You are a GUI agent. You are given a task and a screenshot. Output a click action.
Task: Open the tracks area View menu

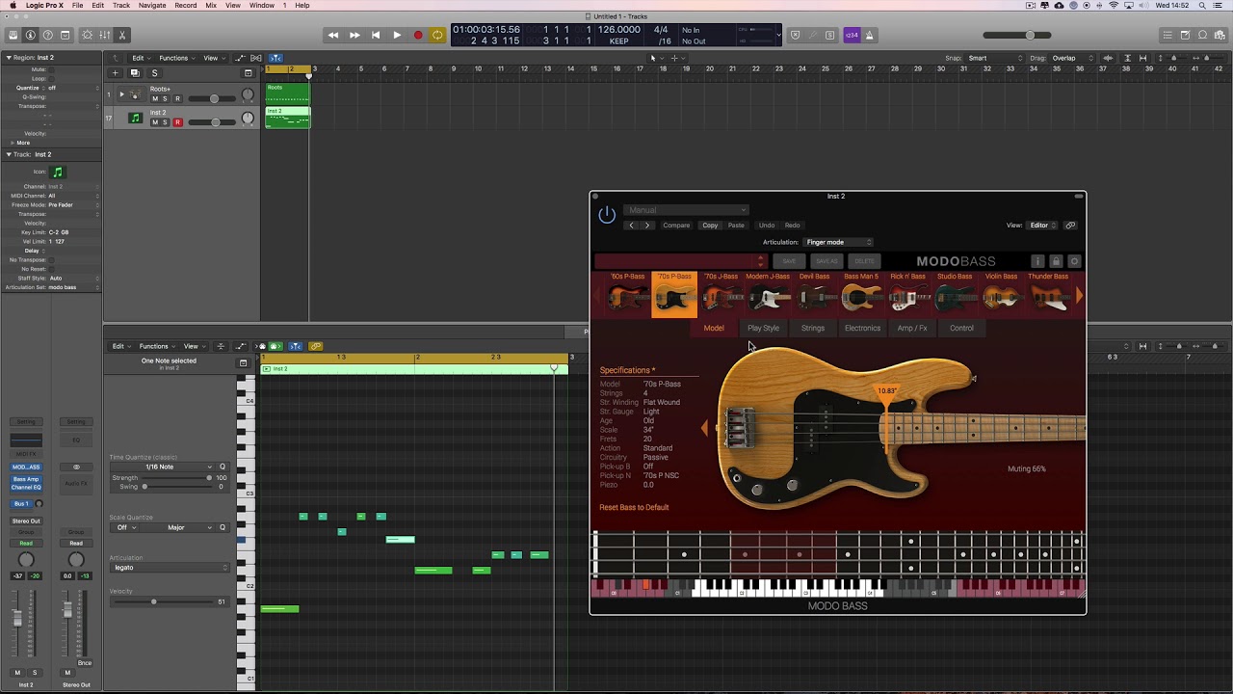[x=213, y=58]
